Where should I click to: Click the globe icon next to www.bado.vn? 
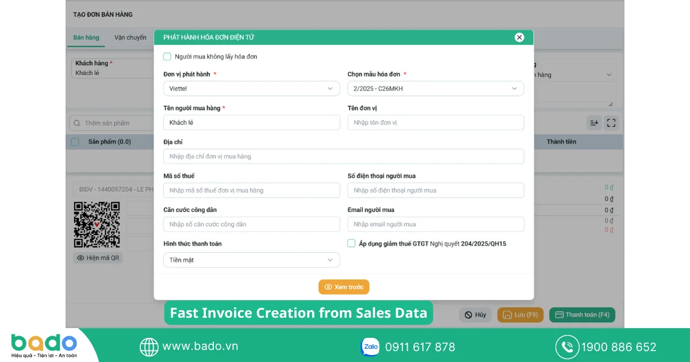click(x=149, y=346)
